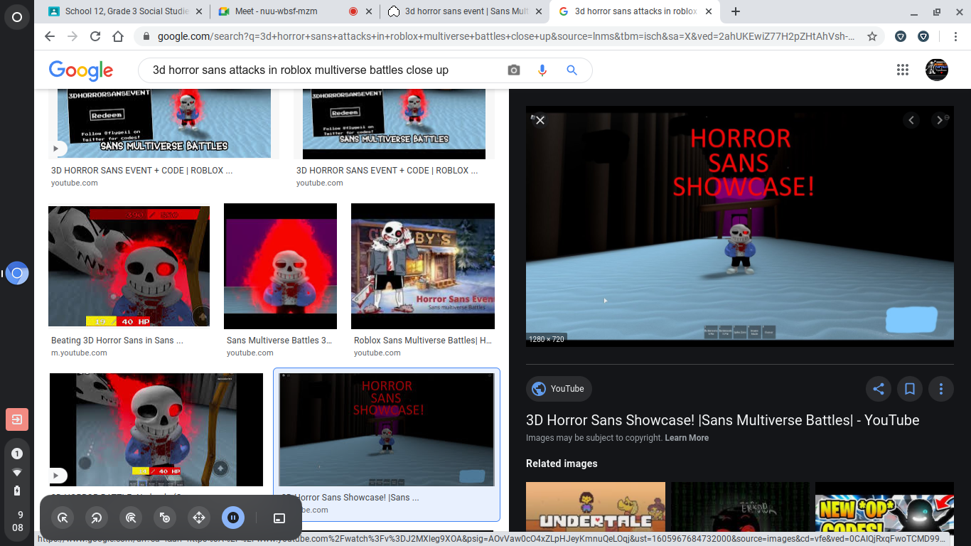The image size is (971, 546).
Task: Open a new browser tab
Action: 736,11
